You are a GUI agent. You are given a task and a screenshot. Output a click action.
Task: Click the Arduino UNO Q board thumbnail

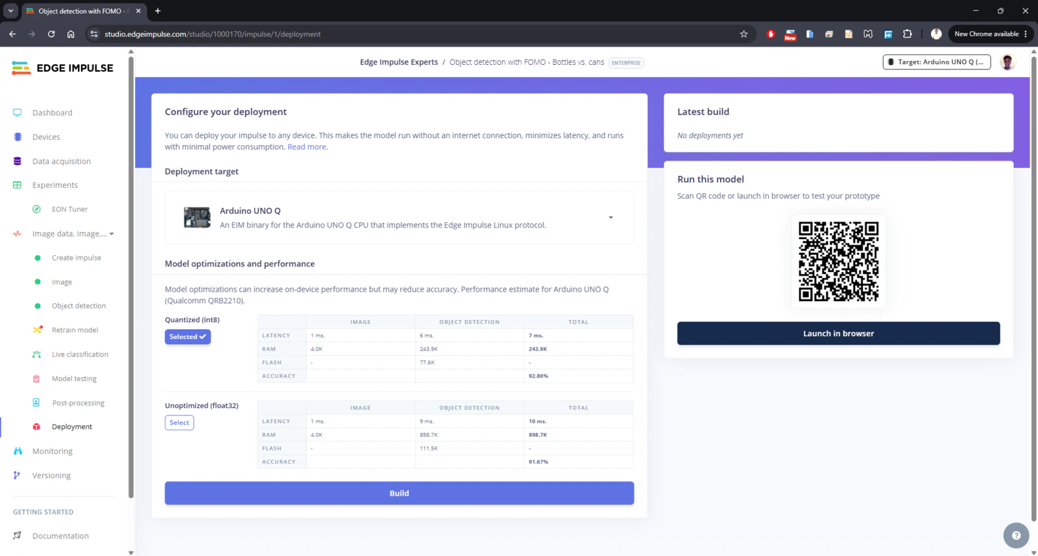pos(197,218)
